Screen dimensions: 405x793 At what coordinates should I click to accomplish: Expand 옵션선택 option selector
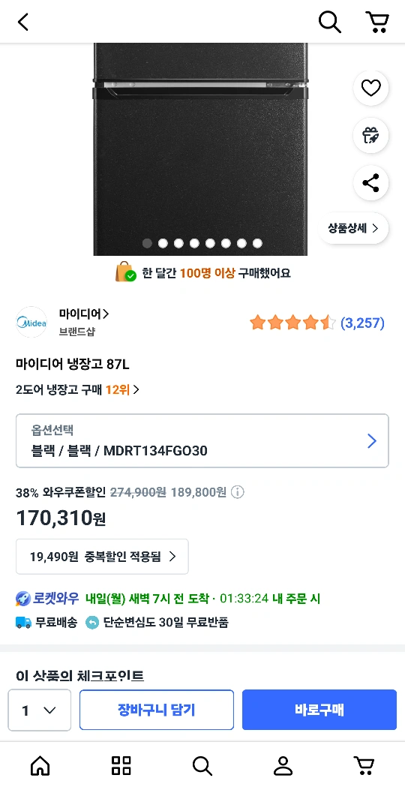[202, 440]
